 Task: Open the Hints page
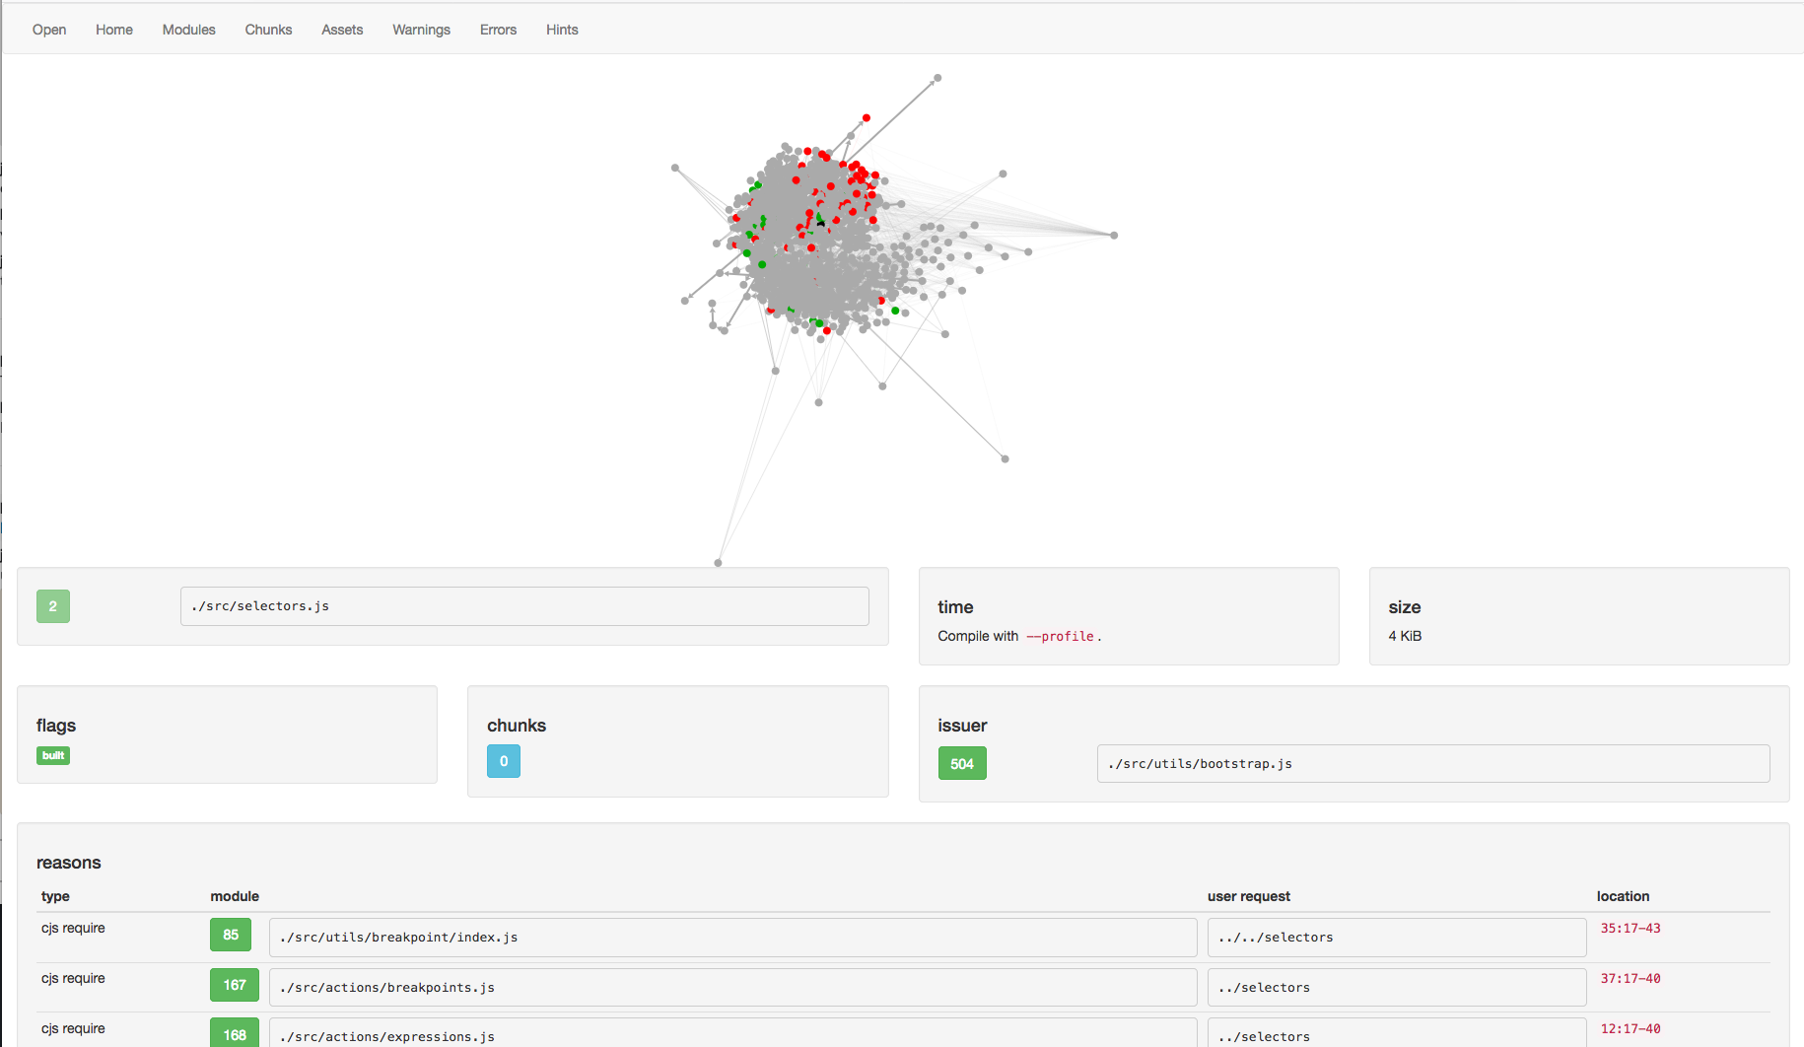tap(562, 30)
